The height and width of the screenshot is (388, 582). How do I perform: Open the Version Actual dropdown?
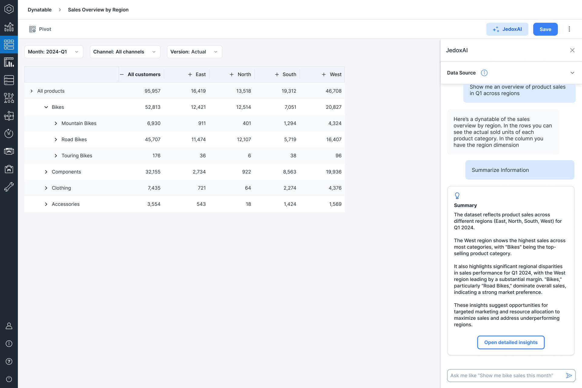194,52
